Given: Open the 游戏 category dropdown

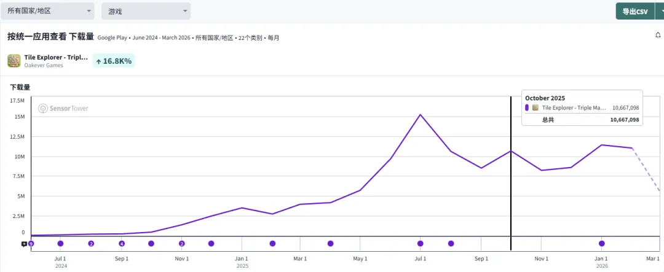Looking at the screenshot, I should click(x=146, y=11).
